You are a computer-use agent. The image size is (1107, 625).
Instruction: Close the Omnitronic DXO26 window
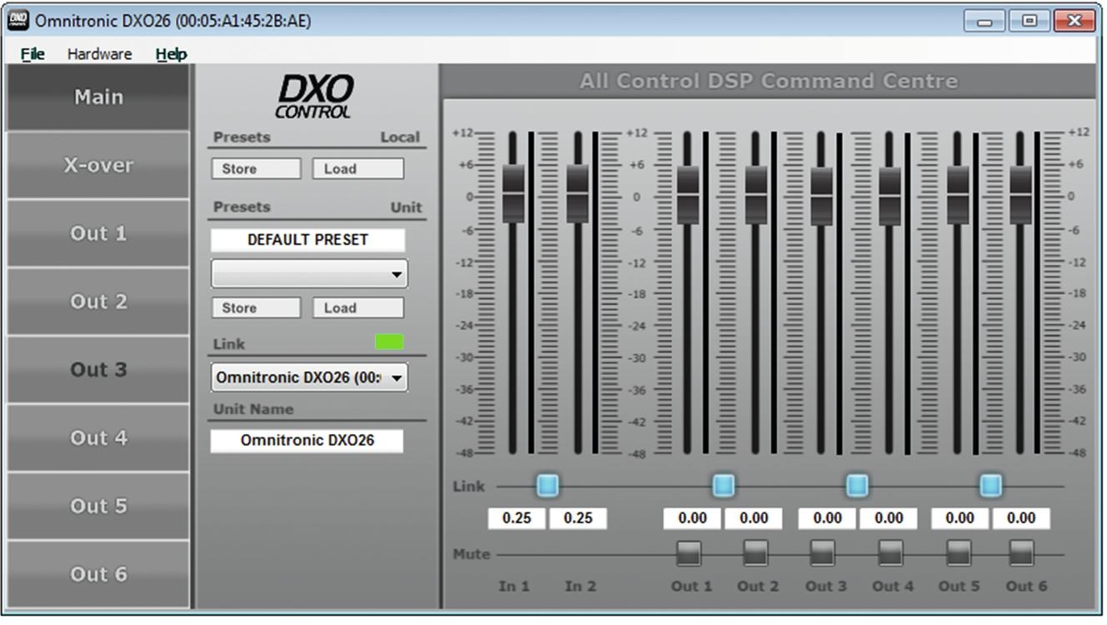(1074, 21)
